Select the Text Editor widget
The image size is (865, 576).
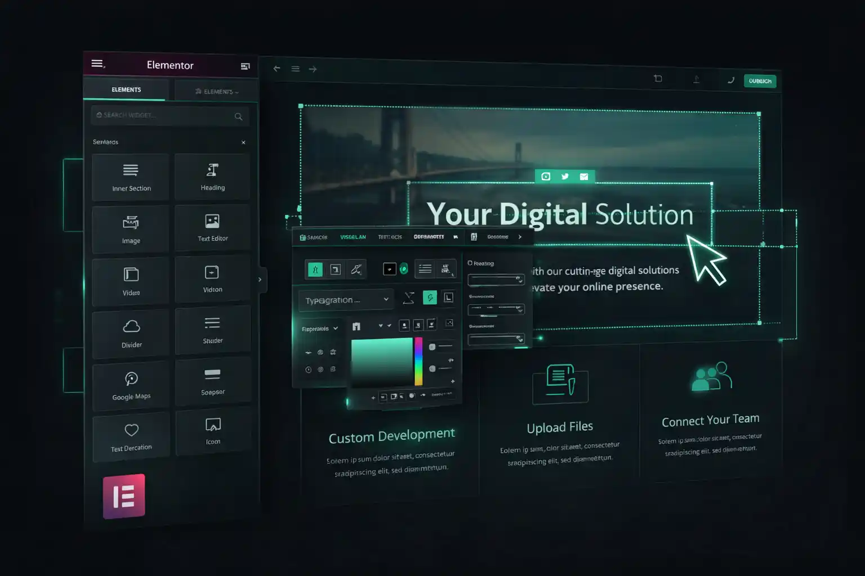coord(212,227)
